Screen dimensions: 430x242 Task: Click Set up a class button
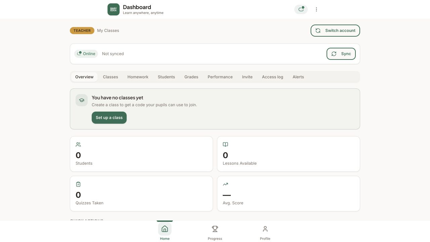[x=109, y=118]
